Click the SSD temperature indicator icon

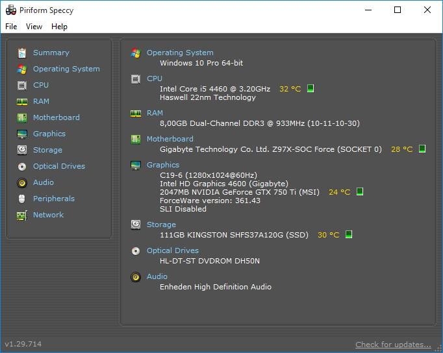coord(349,234)
